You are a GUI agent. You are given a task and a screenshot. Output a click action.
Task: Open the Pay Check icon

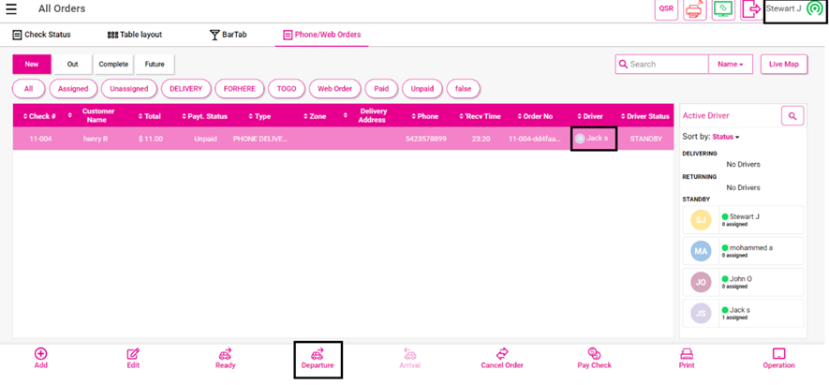(594, 354)
